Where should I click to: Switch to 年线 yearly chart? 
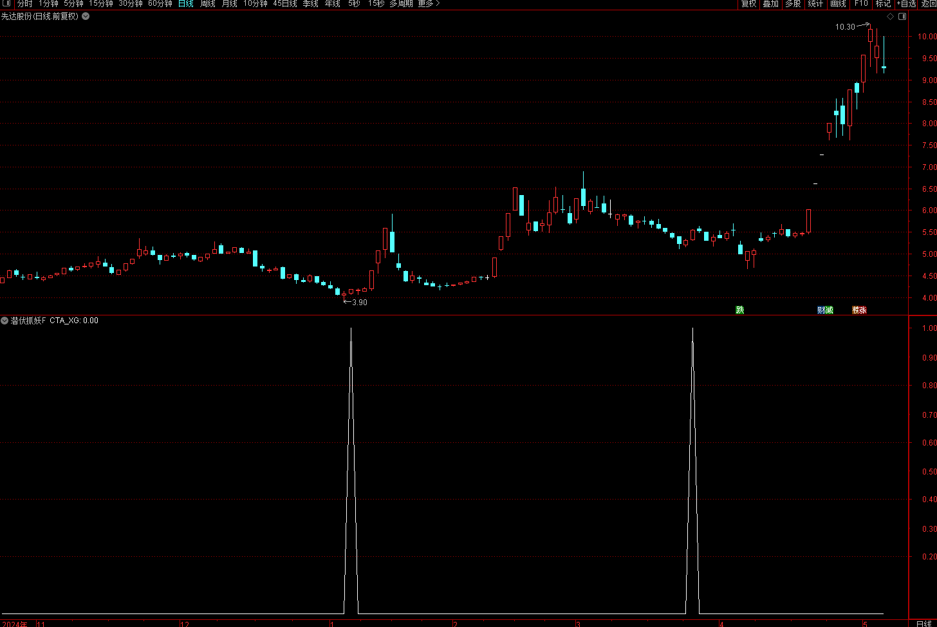click(333, 4)
